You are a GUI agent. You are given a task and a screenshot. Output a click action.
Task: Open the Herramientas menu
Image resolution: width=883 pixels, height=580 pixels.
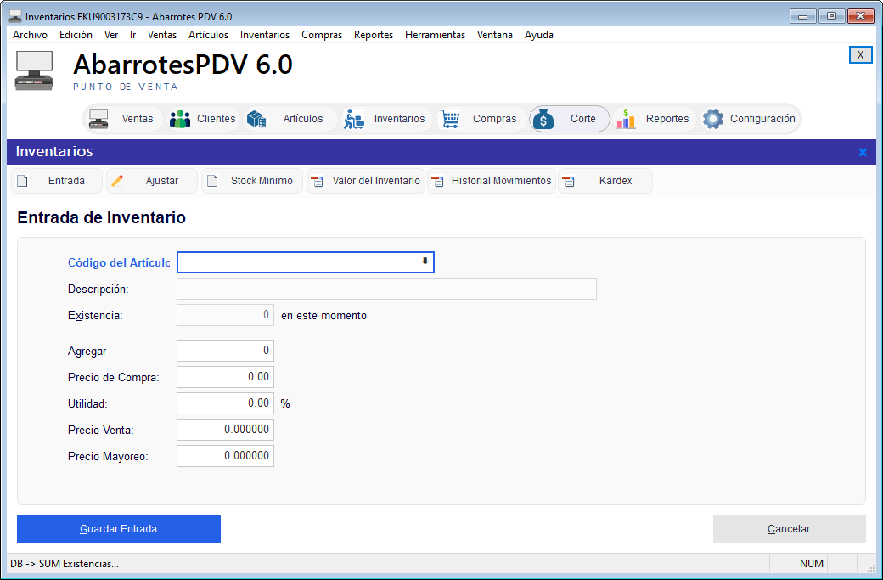[x=435, y=35]
